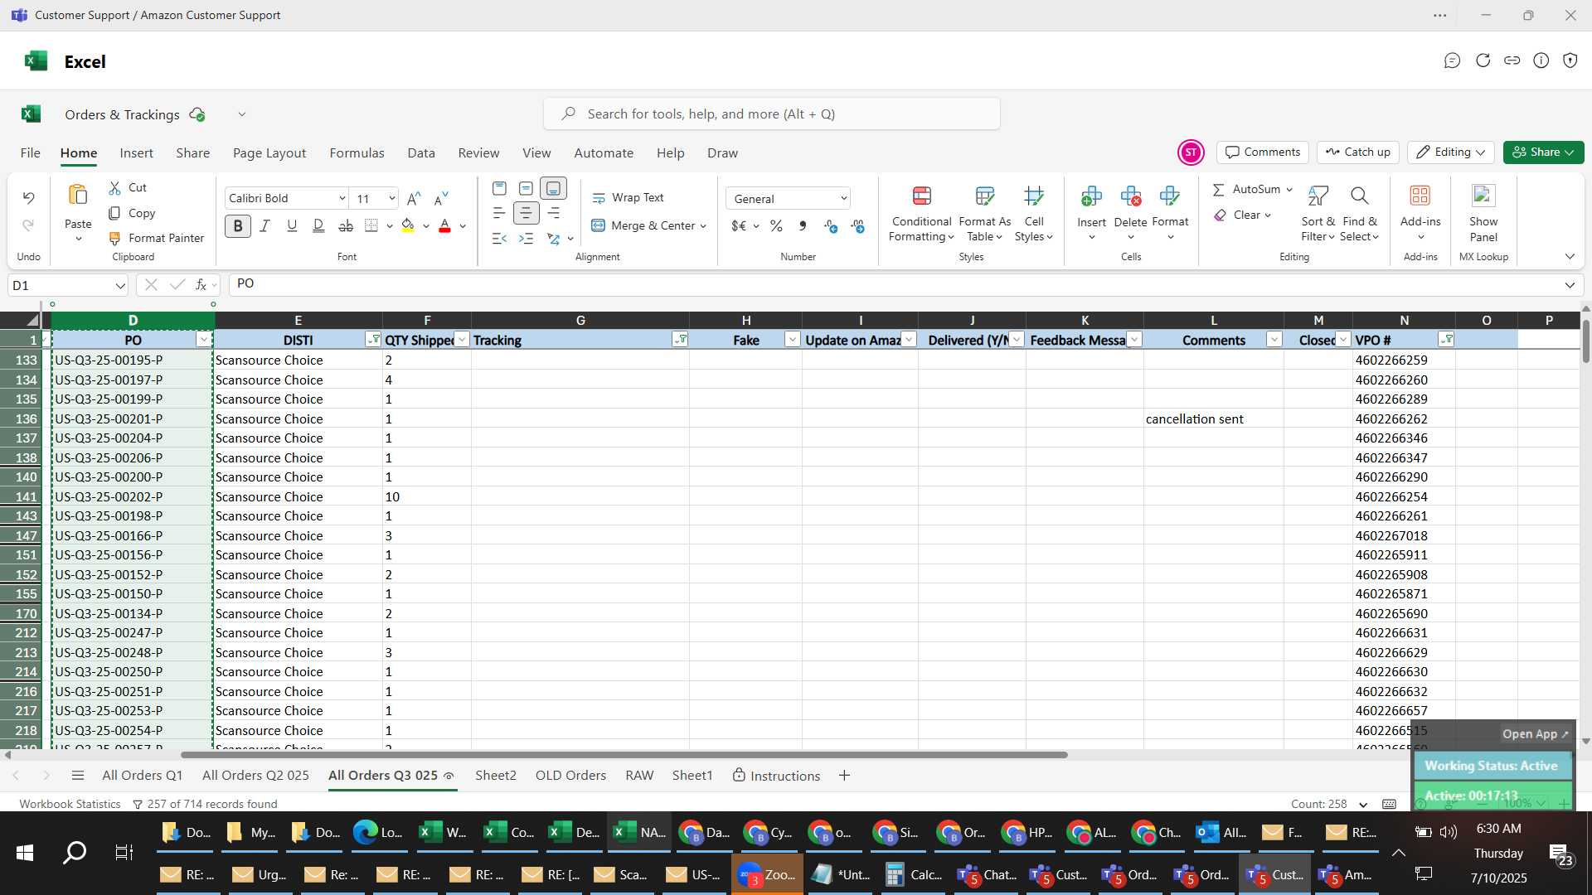Click the Decrease Indent icon

499,239
